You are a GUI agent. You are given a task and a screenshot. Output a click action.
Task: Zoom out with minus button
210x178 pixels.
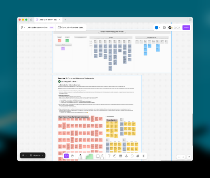point(179,157)
